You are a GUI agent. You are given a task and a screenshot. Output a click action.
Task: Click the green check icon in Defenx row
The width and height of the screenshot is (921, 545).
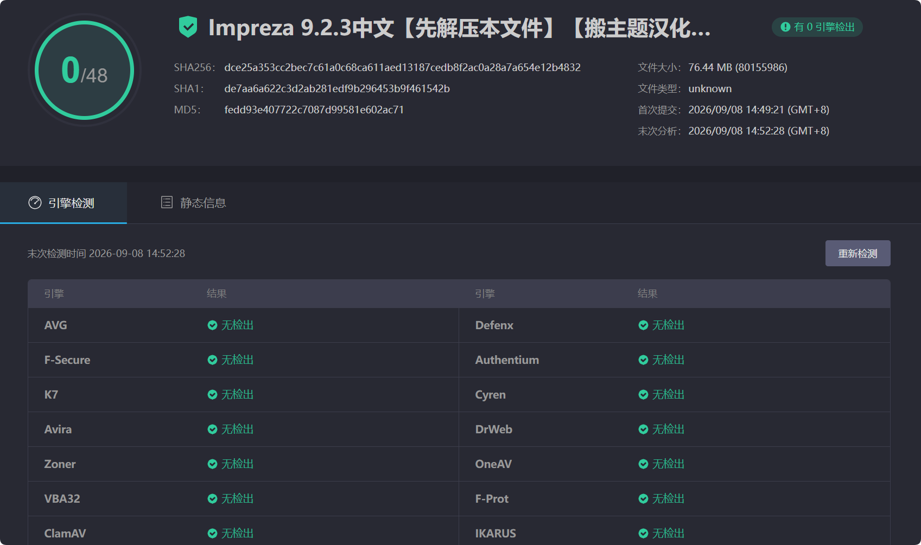[643, 325]
